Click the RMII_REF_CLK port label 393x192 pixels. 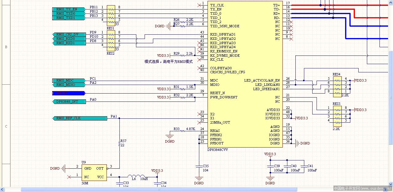(79, 118)
